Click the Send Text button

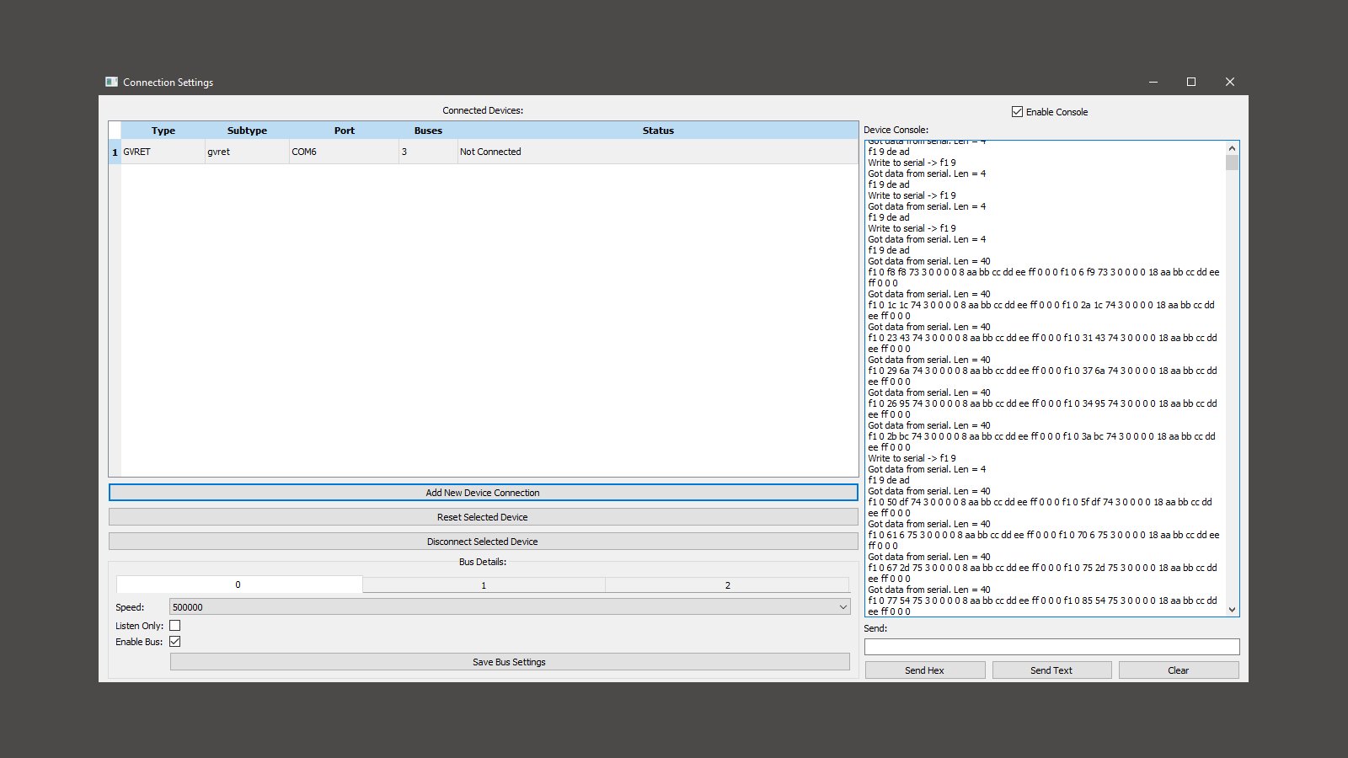1051,670
